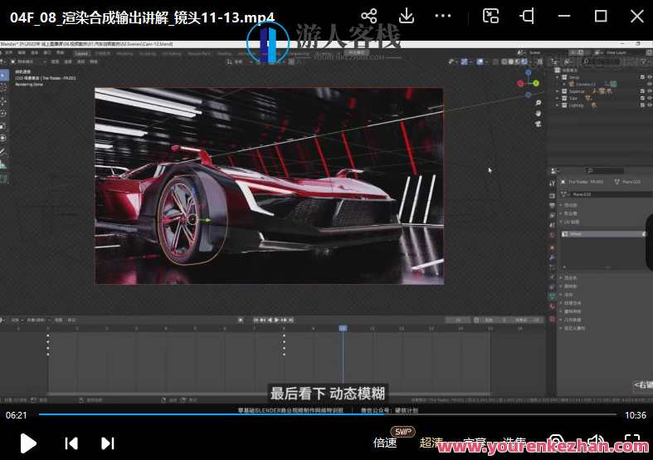The image size is (653, 460).
Task: Enter fullscreen with the fullscreen icon
Action: tap(632, 441)
